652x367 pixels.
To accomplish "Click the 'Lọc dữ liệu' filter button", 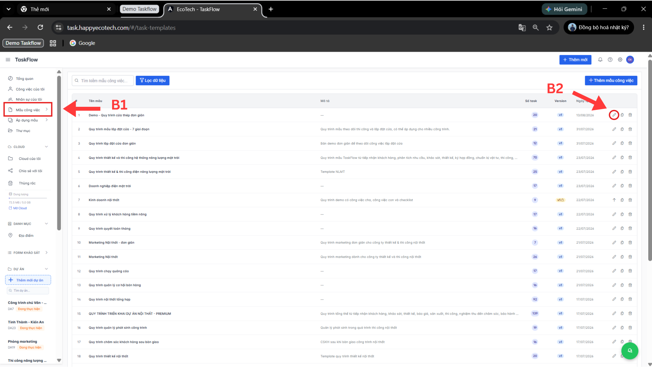I will 153,80.
